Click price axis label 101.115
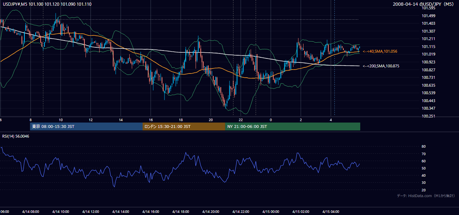Image resolution: width=459 pixels, height=215 pixels. (x=428, y=47)
